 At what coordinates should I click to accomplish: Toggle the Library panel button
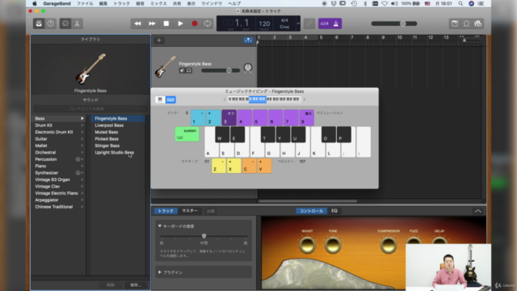pos(39,23)
